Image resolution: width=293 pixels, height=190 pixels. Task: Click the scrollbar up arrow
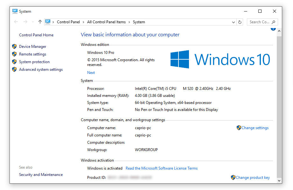[279, 31]
